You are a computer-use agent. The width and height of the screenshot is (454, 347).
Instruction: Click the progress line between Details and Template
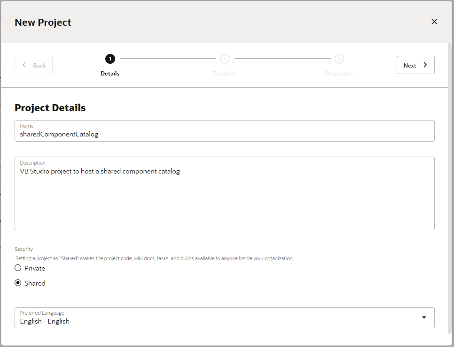coord(167,59)
